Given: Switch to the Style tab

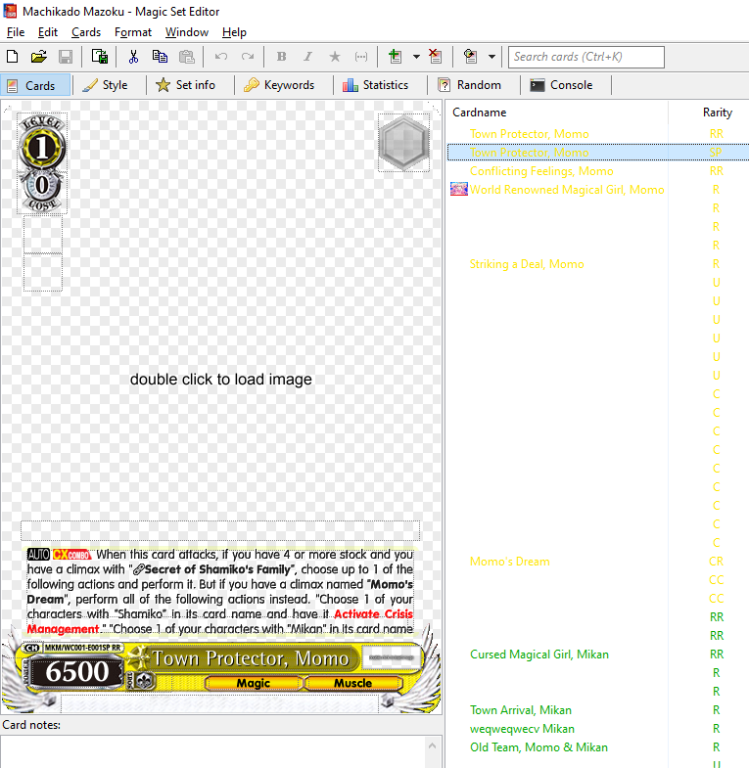Looking at the screenshot, I should tap(106, 85).
